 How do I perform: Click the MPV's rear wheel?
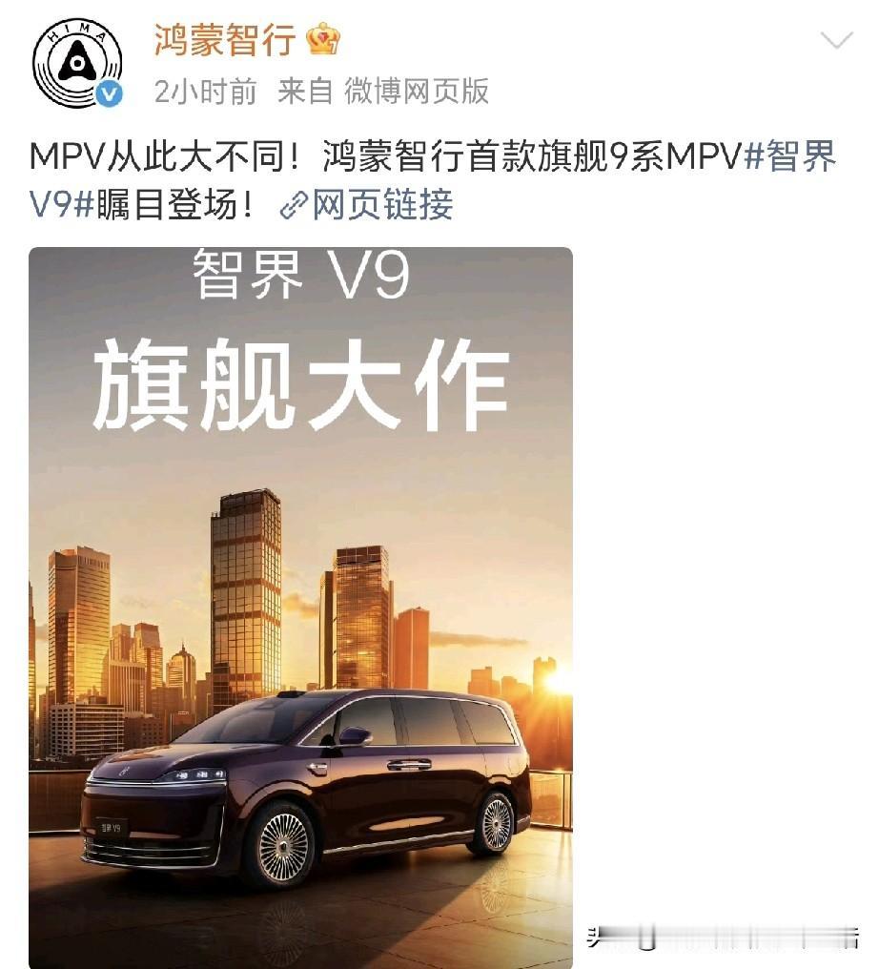pyautogui.click(x=496, y=822)
